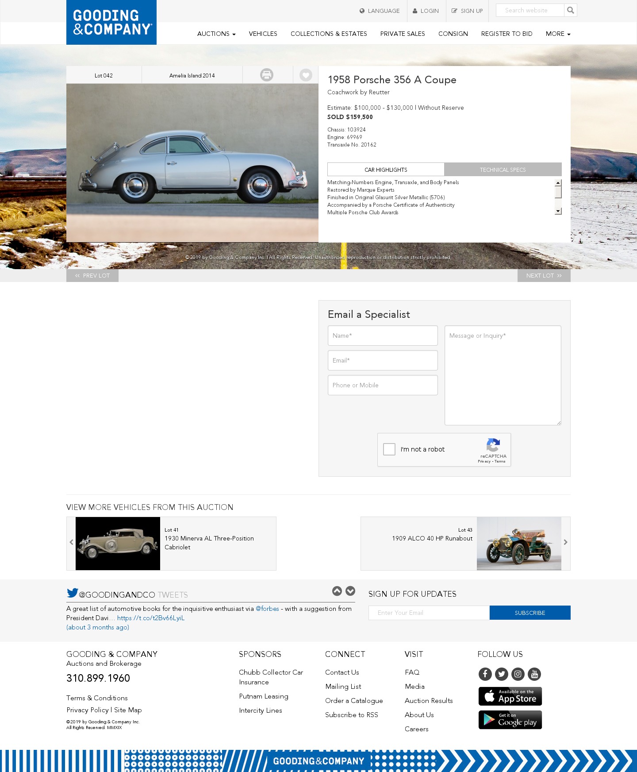Click the SIGN UP link
The width and height of the screenshot is (637, 772).
pos(467,11)
